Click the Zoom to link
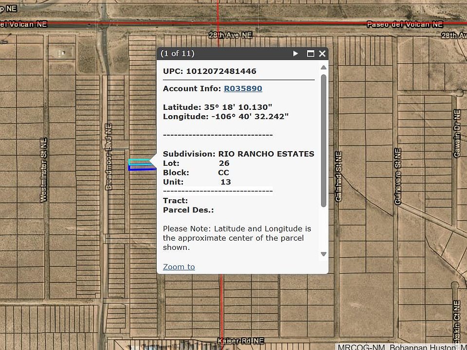Screen dimensions: 467x350 179,266
